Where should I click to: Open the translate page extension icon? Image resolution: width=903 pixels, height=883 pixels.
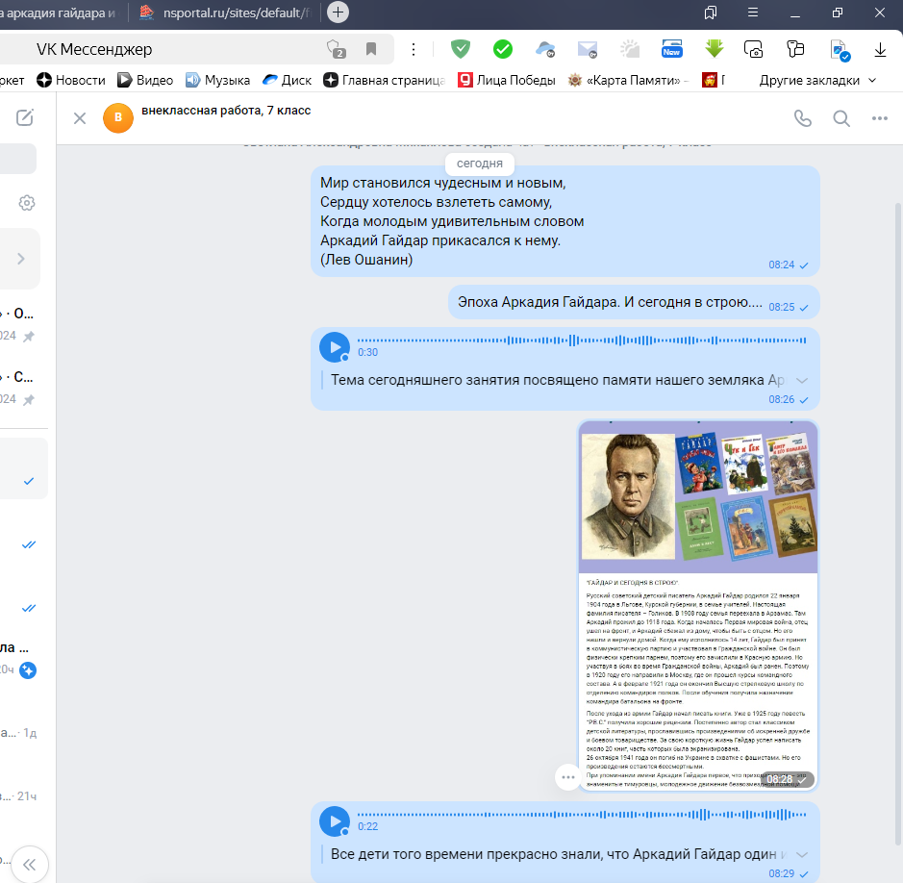(x=840, y=50)
